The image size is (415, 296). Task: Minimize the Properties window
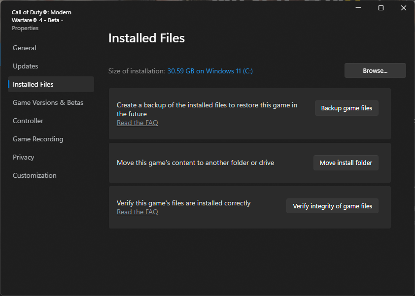358,8
